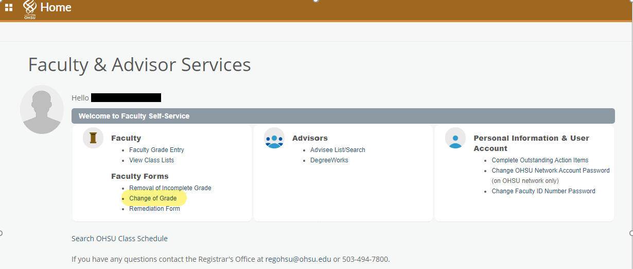Open Complete Outstanding Action Items
This screenshot has height=269, width=633.
pos(540,160)
